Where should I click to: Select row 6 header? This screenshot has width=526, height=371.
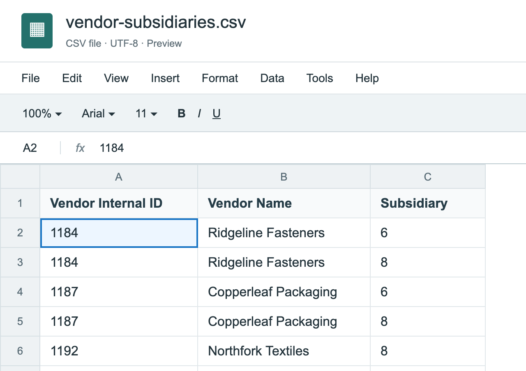(20, 351)
